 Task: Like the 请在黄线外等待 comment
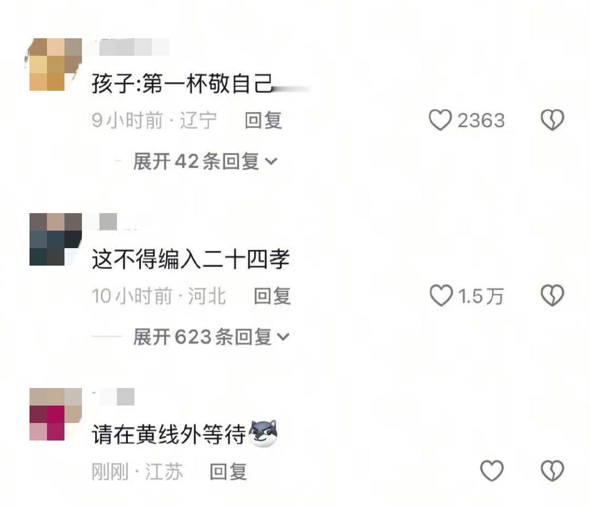click(x=492, y=471)
